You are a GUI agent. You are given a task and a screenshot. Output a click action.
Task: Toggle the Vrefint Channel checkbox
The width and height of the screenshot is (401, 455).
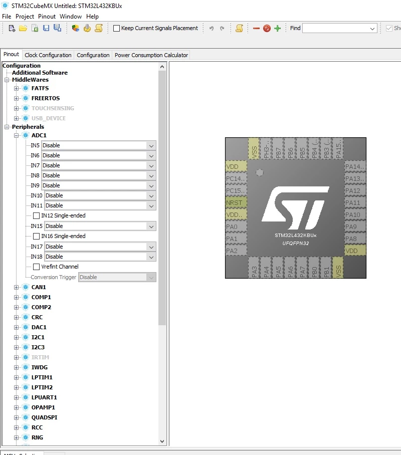pyautogui.click(x=36, y=267)
